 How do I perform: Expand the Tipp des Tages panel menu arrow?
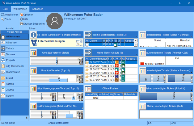coord(82,37)
